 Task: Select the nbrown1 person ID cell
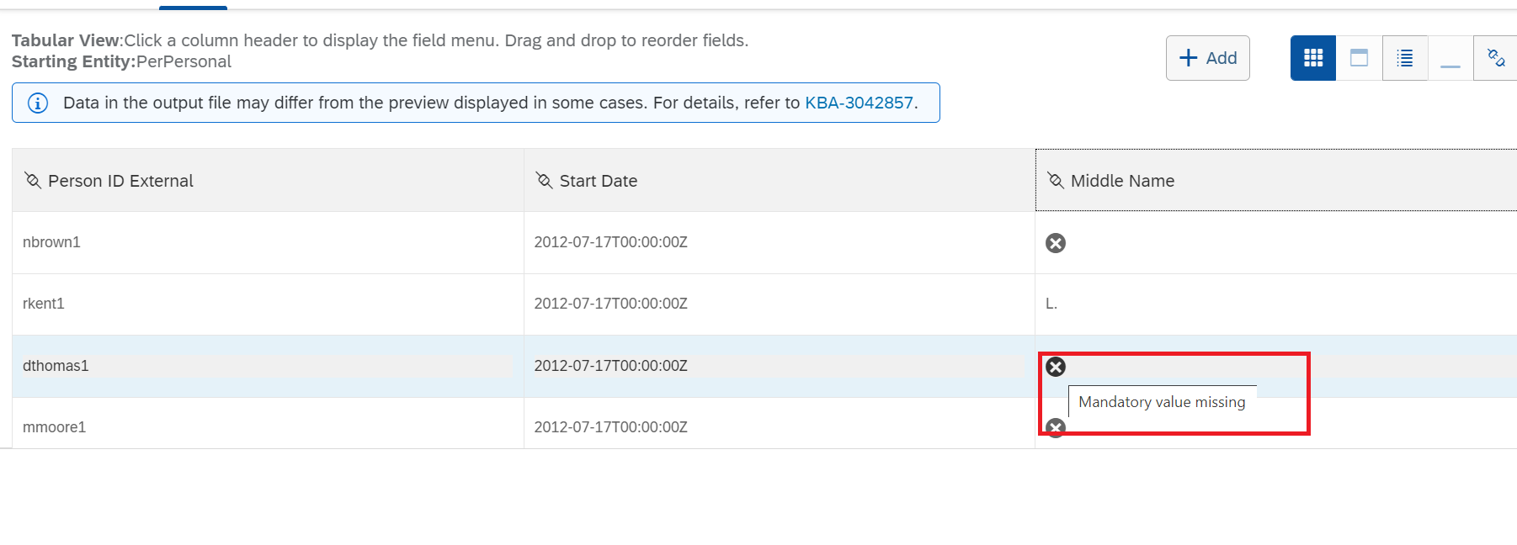[x=268, y=242]
